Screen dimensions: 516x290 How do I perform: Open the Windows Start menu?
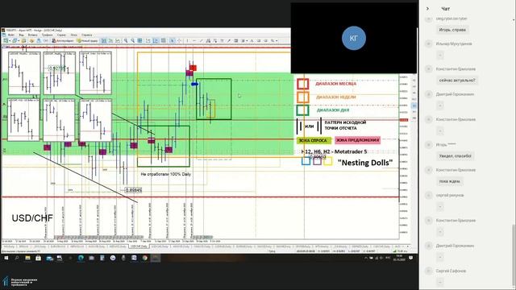click(6, 258)
